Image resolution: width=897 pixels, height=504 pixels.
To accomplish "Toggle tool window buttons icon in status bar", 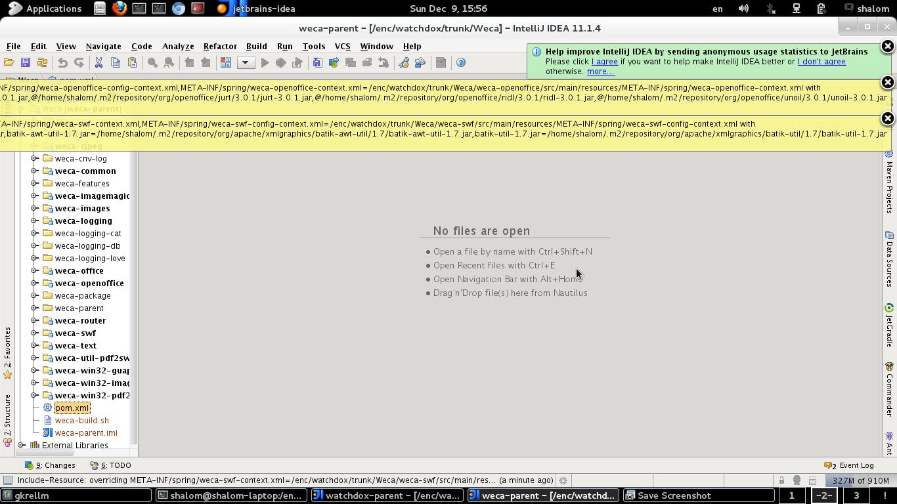I will pyautogui.click(x=7, y=480).
